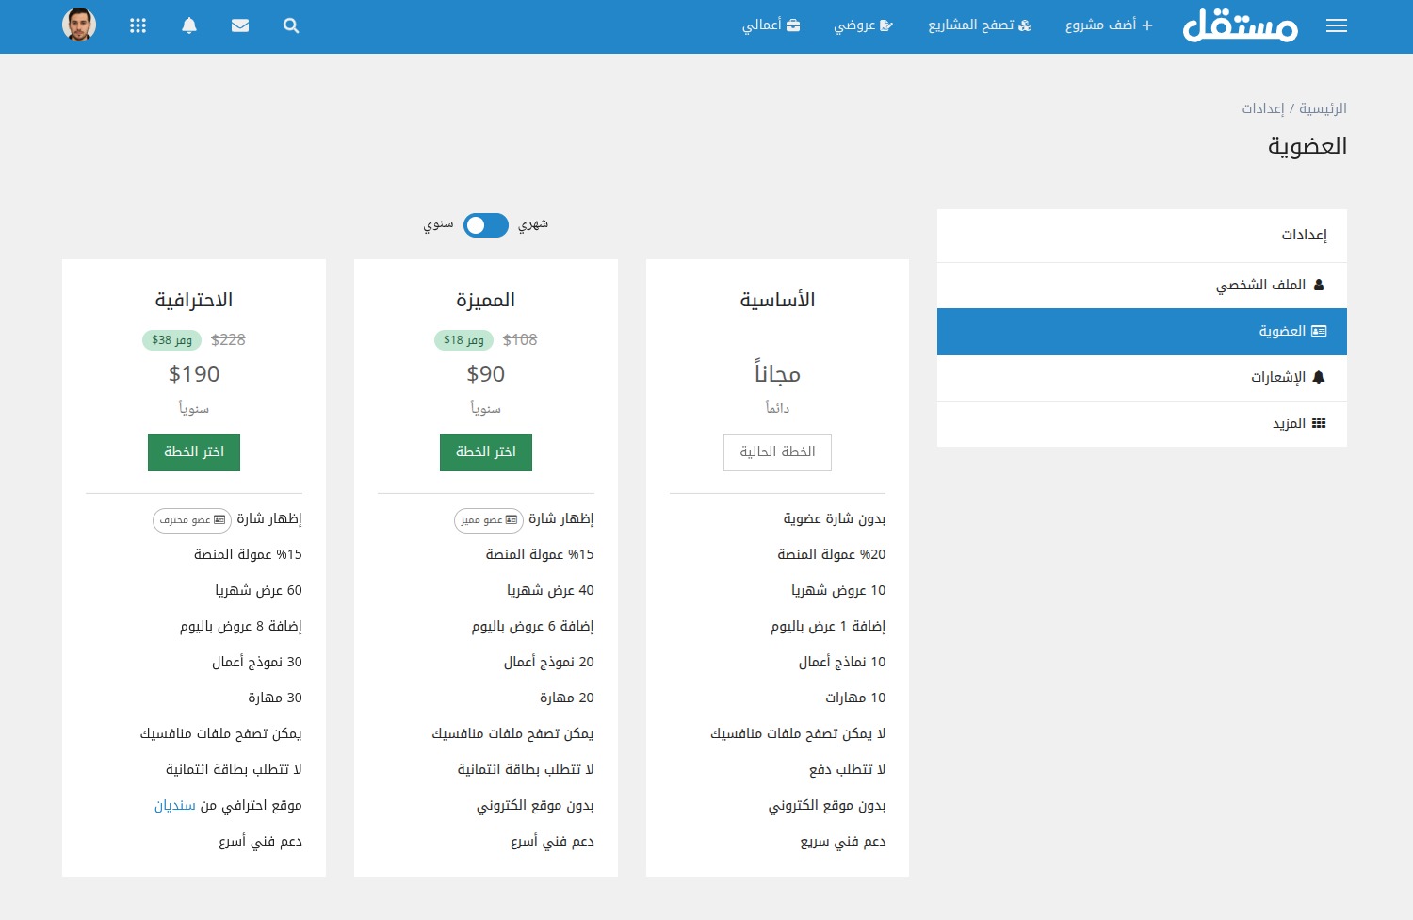Screen dimensions: 1413x920
Task: Click the Mostaql logo
Action: [x=1240, y=25]
